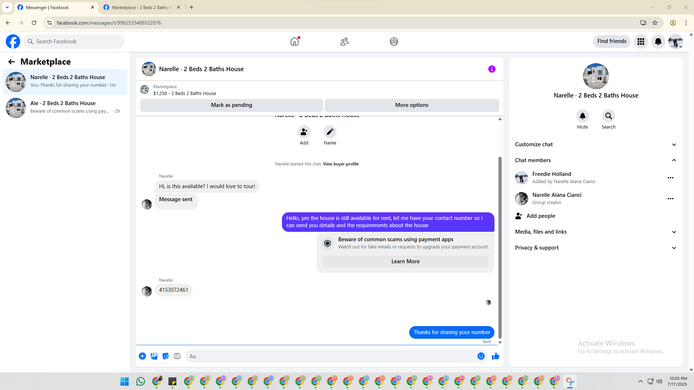Open Chrome profile icon in browser toolbar
Screen dimensions: 694x390
point(673,23)
